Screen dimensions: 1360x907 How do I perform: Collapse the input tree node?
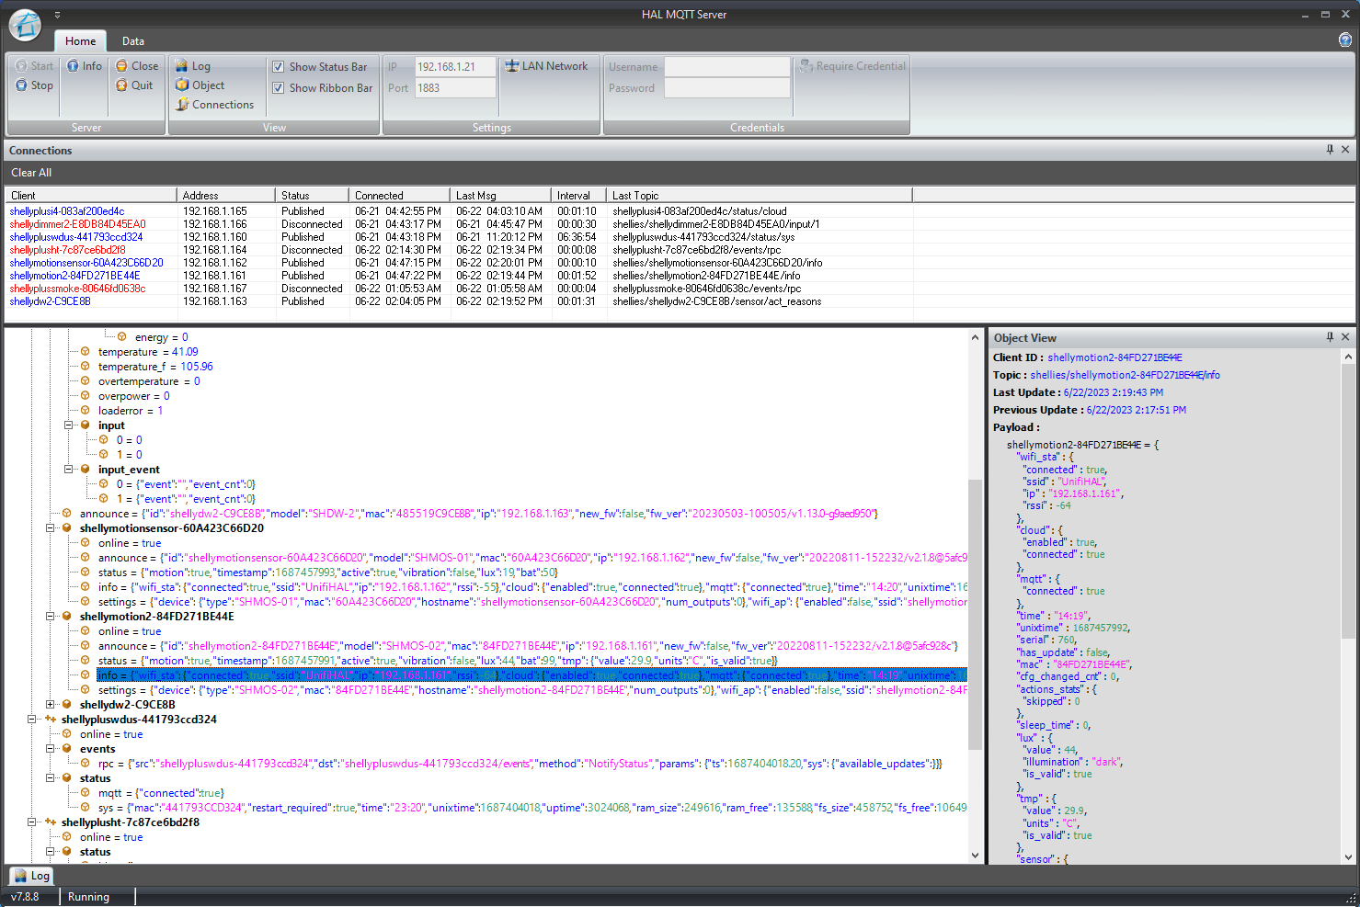click(x=69, y=425)
